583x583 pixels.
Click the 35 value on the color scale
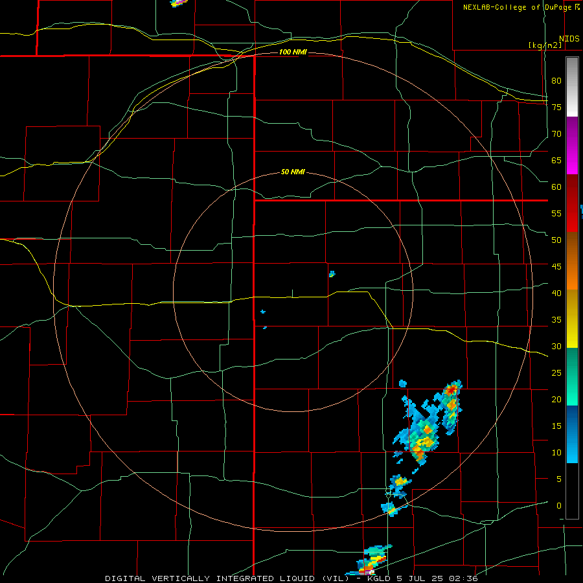click(x=556, y=320)
